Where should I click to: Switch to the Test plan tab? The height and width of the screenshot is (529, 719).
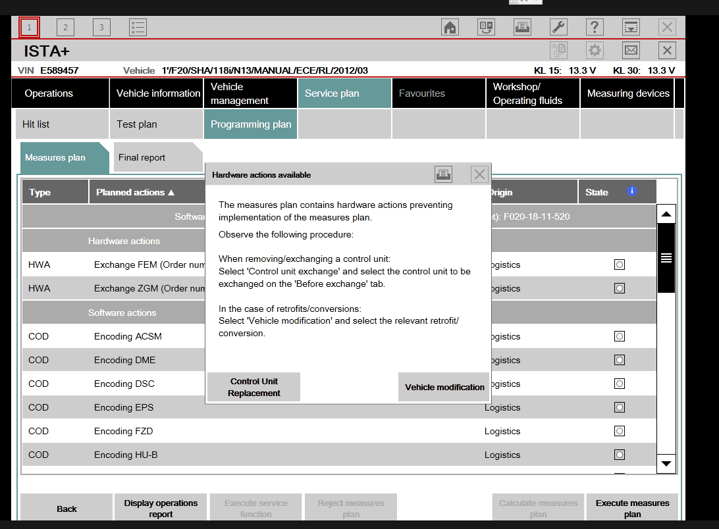[x=157, y=124]
